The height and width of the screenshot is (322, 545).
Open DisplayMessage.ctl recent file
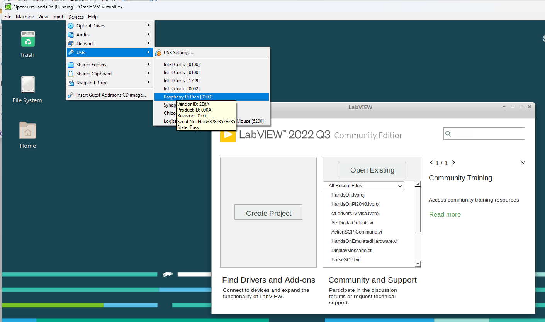click(x=352, y=251)
